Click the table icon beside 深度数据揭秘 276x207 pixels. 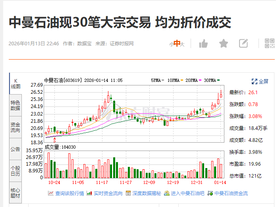[x=128, y=193]
